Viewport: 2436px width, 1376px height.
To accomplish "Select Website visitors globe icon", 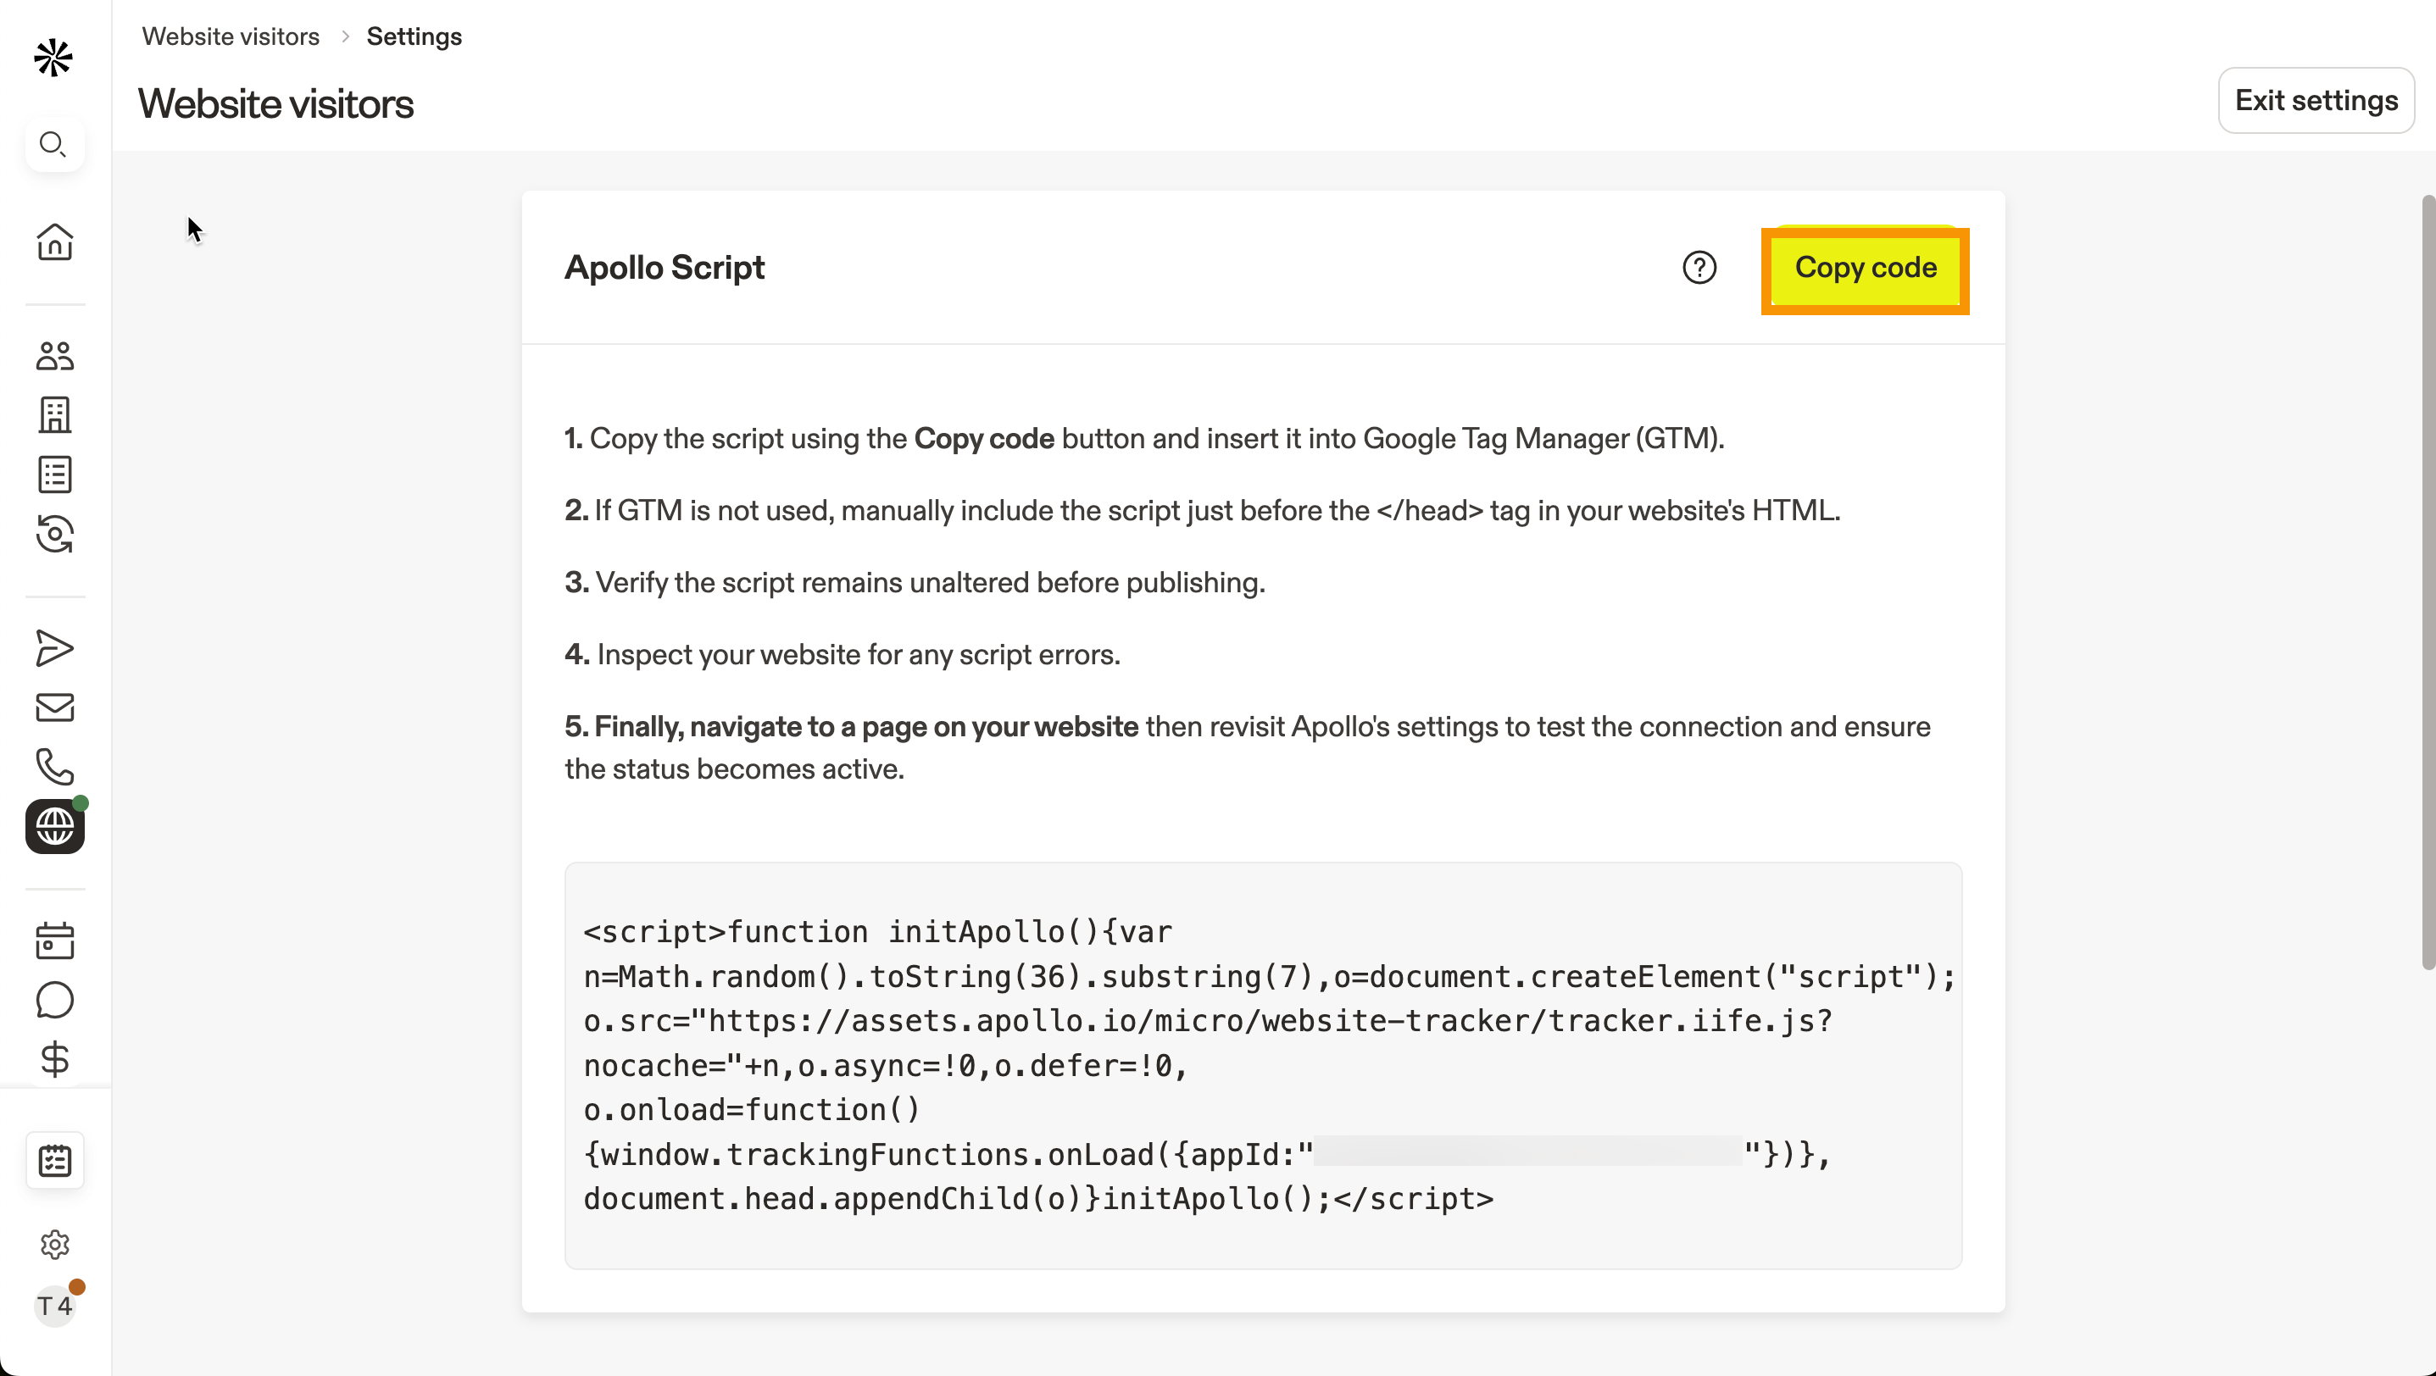I will [55, 827].
